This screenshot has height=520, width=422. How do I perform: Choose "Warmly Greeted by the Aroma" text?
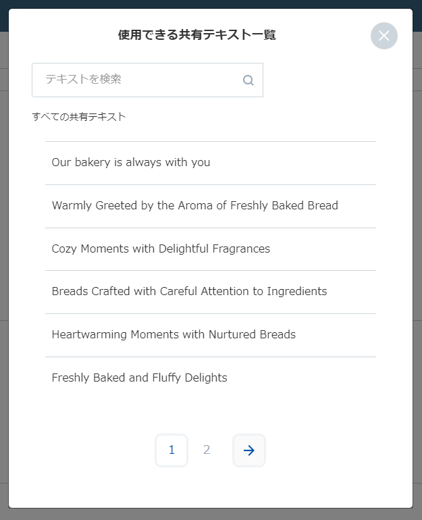[194, 206]
